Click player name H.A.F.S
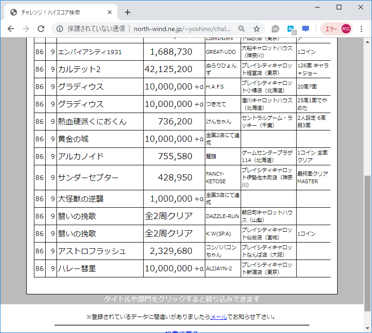372x333 pixels. tap(215, 87)
